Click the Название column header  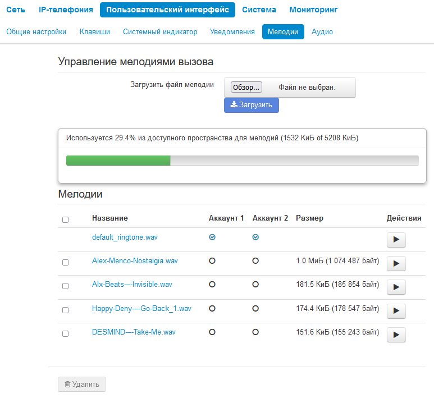click(x=110, y=218)
